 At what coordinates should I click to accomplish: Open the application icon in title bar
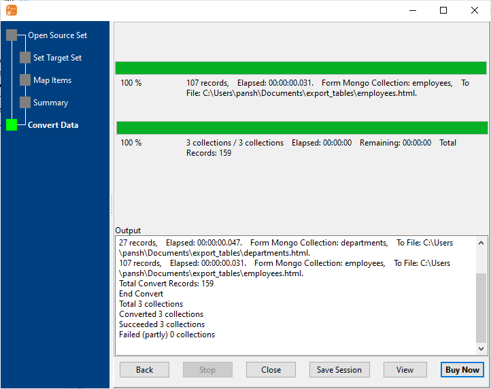point(12,10)
